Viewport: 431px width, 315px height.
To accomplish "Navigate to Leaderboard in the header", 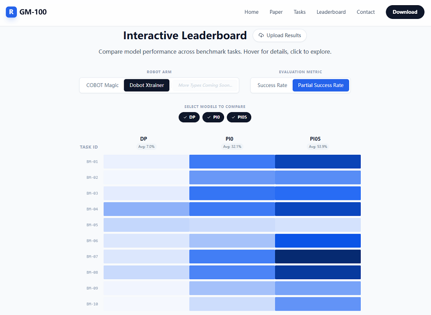I will pos(331,12).
